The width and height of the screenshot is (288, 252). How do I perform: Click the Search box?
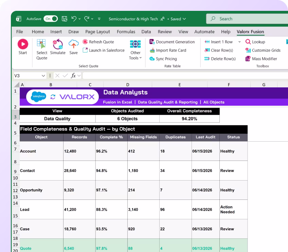coord(247,19)
